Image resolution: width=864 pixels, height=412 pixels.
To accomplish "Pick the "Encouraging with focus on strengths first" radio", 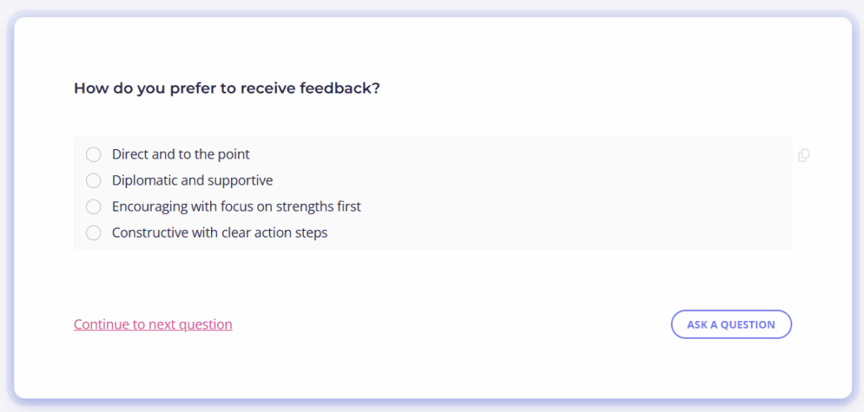I will click(94, 206).
